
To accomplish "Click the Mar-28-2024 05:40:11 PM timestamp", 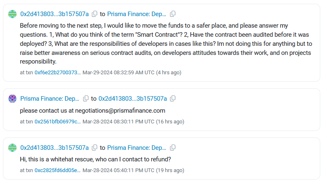I will point(118,170).
